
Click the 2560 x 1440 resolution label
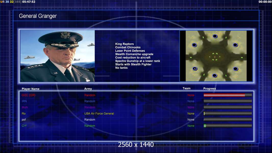[136, 145]
